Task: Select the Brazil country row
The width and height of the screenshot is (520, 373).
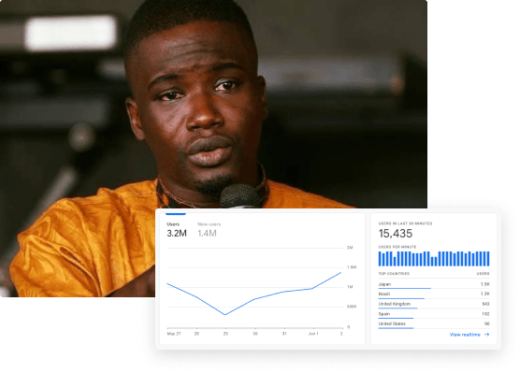Action: [x=434, y=294]
